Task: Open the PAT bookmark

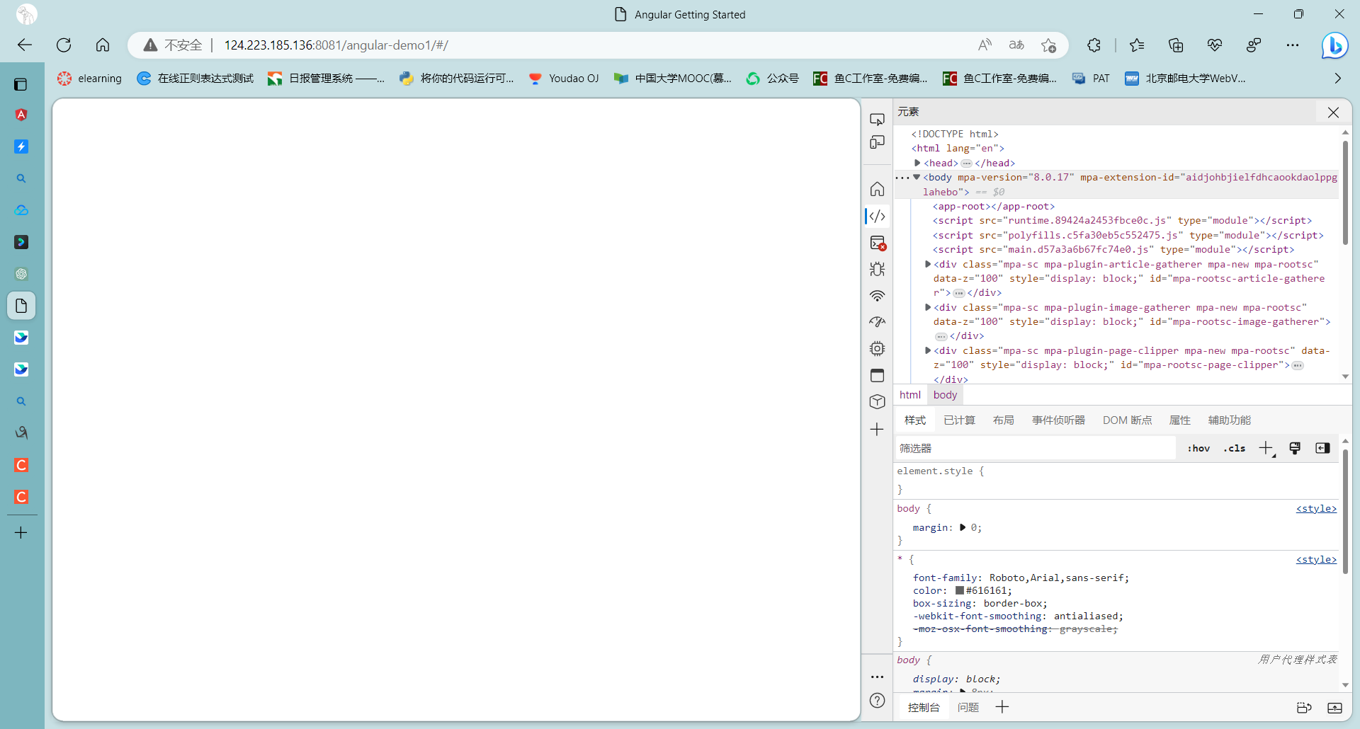Action: (x=1092, y=78)
